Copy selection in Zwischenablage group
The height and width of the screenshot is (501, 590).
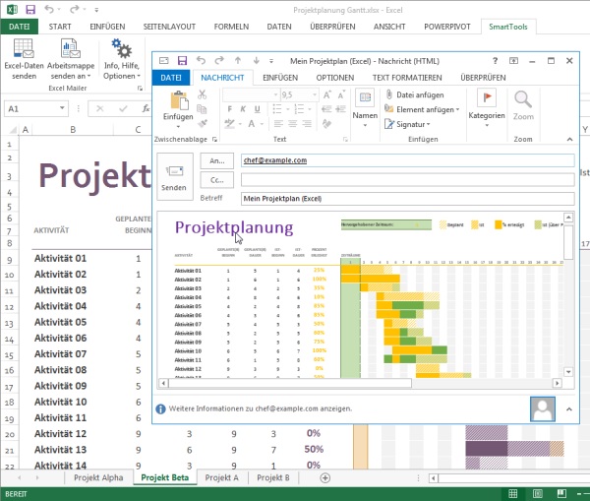click(202, 109)
